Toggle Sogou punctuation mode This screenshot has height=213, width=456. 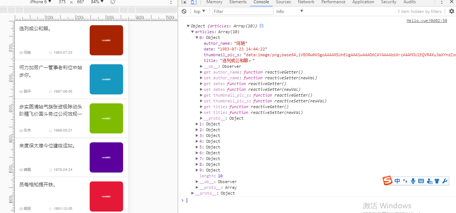pyautogui.click(x=405, y=181)
